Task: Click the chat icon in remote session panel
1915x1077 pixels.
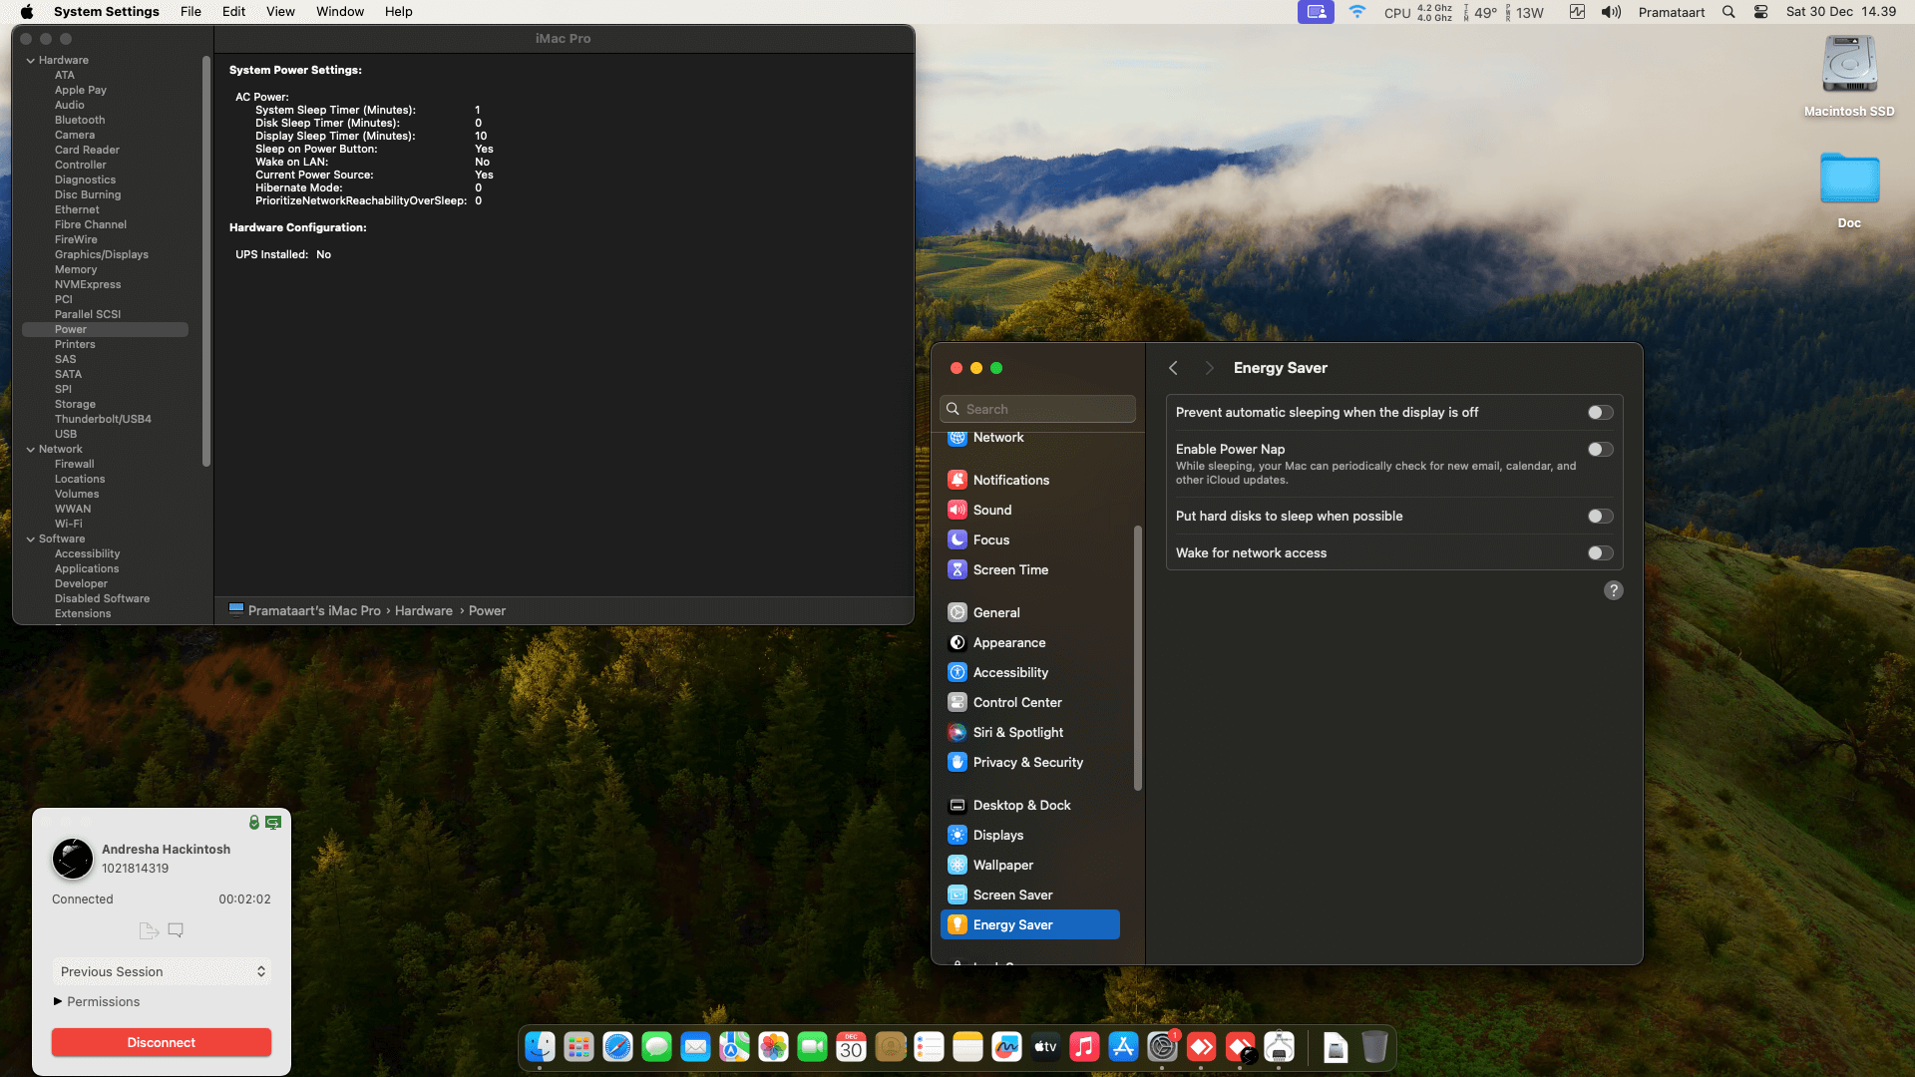Action: pyautogui.click(x=176, y=930)
